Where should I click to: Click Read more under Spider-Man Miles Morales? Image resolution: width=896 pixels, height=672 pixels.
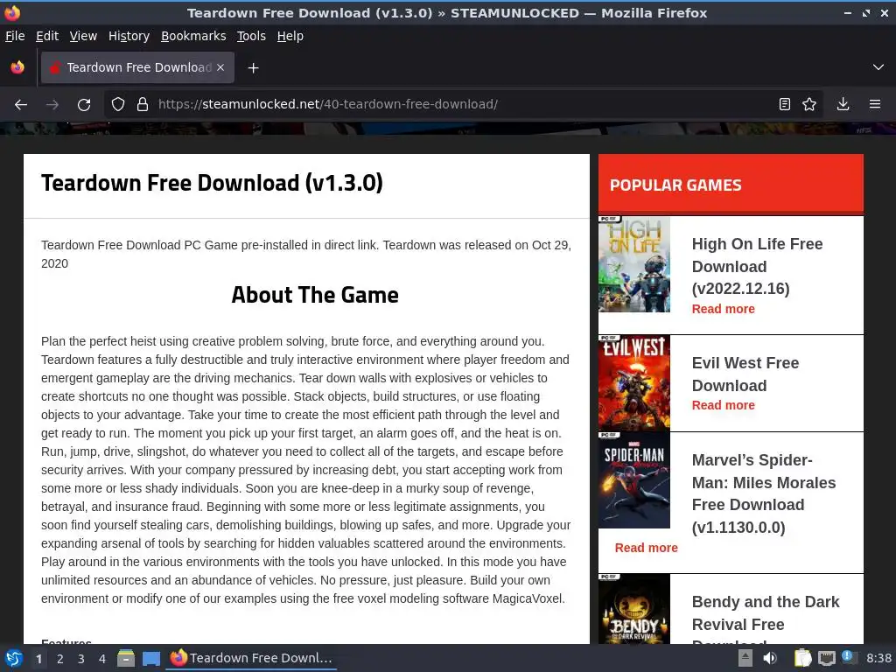[647, 548]
